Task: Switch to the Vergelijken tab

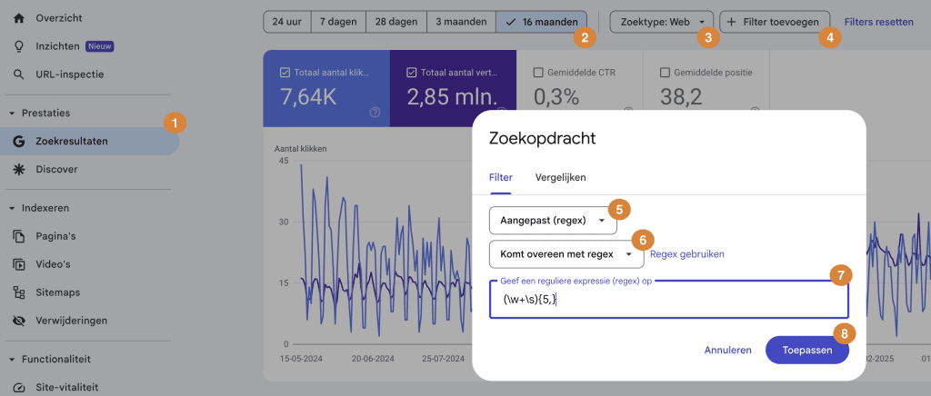Action: tap(560, 177)
